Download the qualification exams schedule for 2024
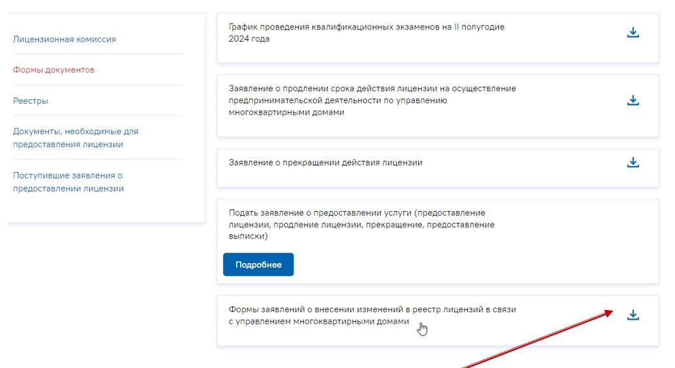The height and width of the screenshot is (368, 675). [x=633, y=33]
